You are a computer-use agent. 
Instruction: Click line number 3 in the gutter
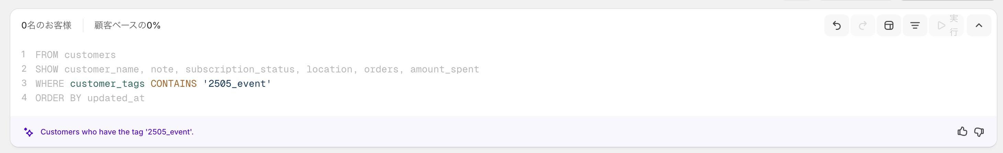[x=24, y=83]
